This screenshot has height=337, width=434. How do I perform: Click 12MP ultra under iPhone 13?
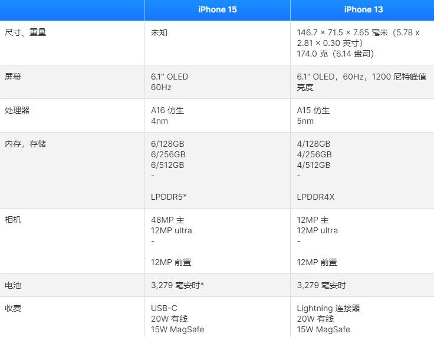[317, 230]
